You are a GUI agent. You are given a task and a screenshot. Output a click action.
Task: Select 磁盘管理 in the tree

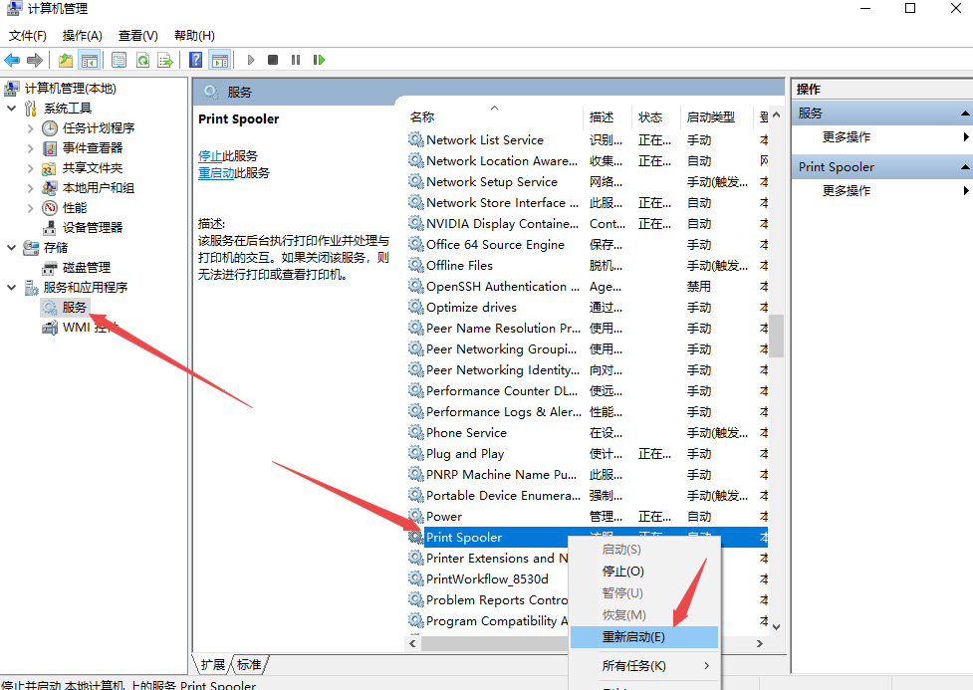click(x=86, y=268)
